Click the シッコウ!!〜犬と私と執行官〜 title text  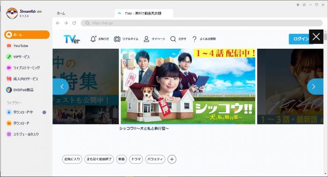point(144,128)
